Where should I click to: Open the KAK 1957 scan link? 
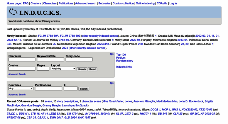pos(84,118)
